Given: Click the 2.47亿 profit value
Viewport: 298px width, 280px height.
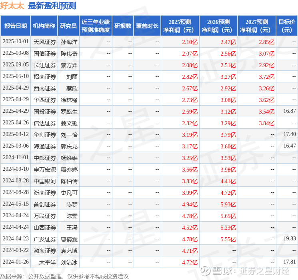Looking at the screenshot, I should [x=228, y=42].
